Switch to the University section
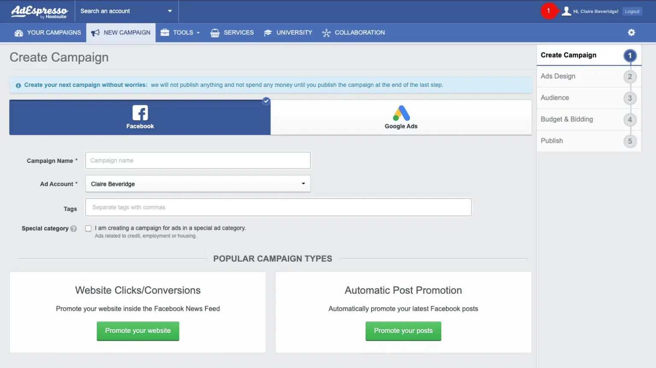This screenshot has height=368, width=656. (x=288, y=32)
